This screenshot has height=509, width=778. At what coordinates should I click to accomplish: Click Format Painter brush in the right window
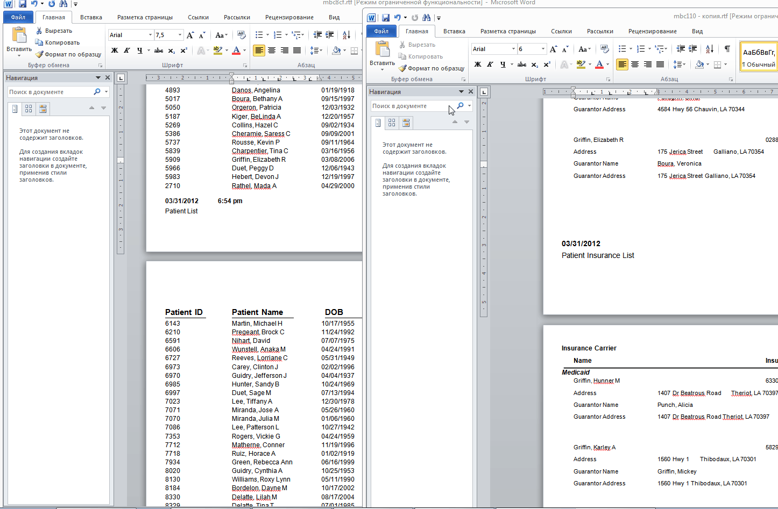point(402,68)
